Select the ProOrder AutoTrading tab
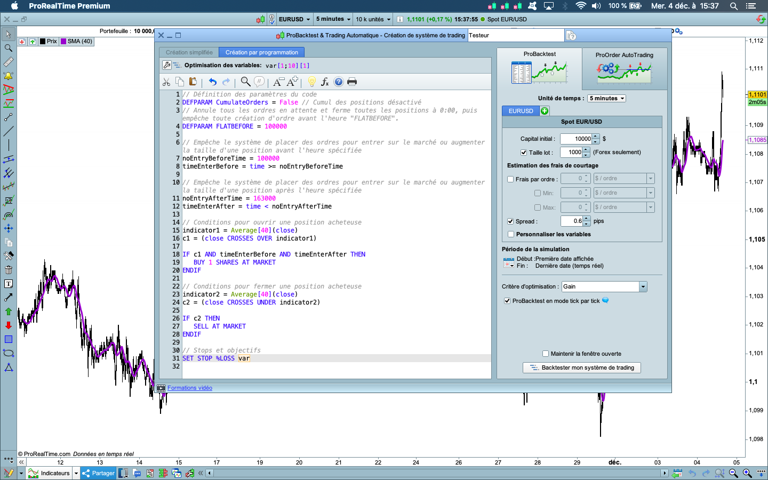 (624, 68)
